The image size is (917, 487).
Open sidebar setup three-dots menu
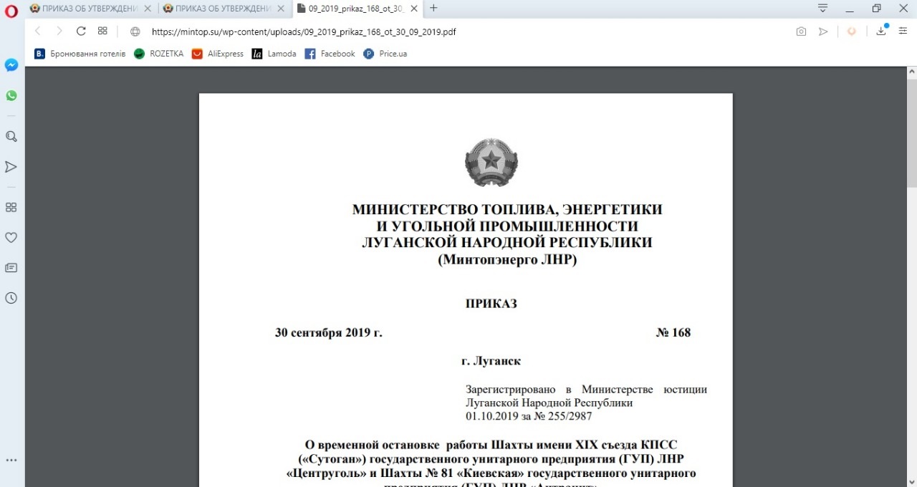pyautogui.click(x=11, y=461)
